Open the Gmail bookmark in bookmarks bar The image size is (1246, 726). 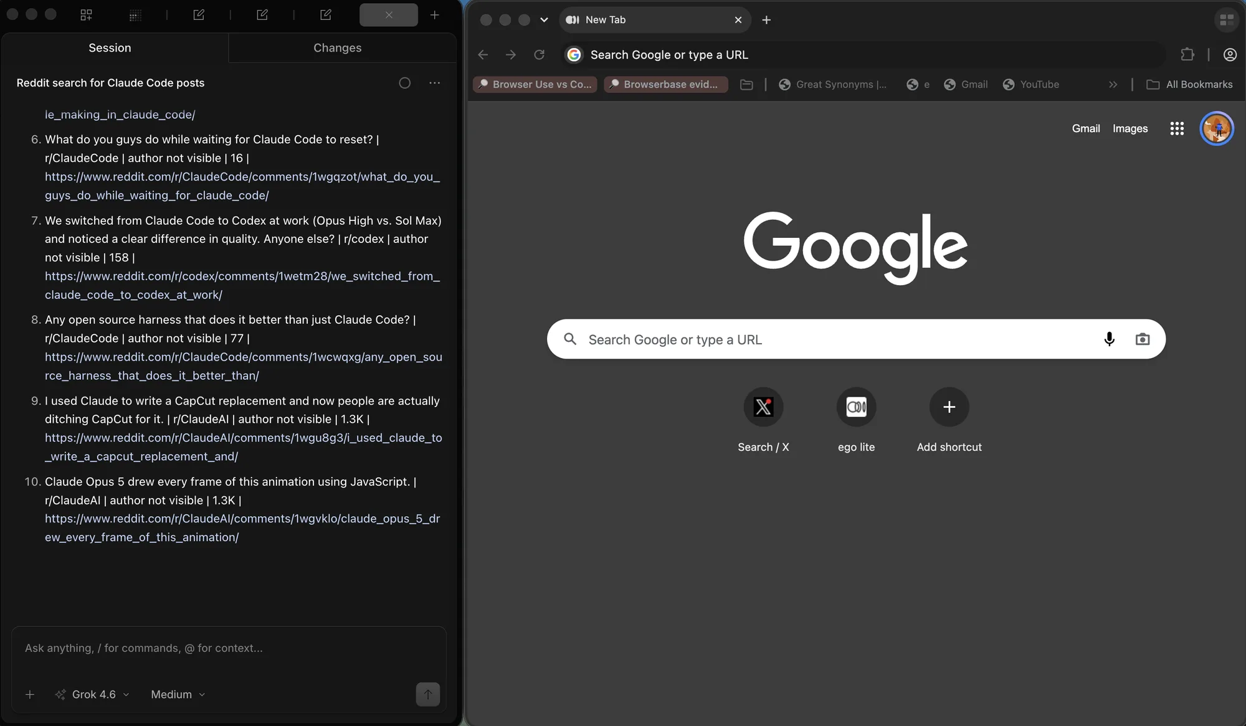click(x=966, y=84)
